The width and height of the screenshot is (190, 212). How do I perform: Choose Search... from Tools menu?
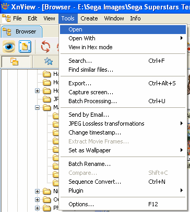click(x=123, y=61)
